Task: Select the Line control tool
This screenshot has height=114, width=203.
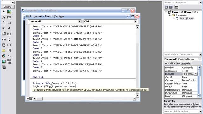Action: [x=9, y=56]
